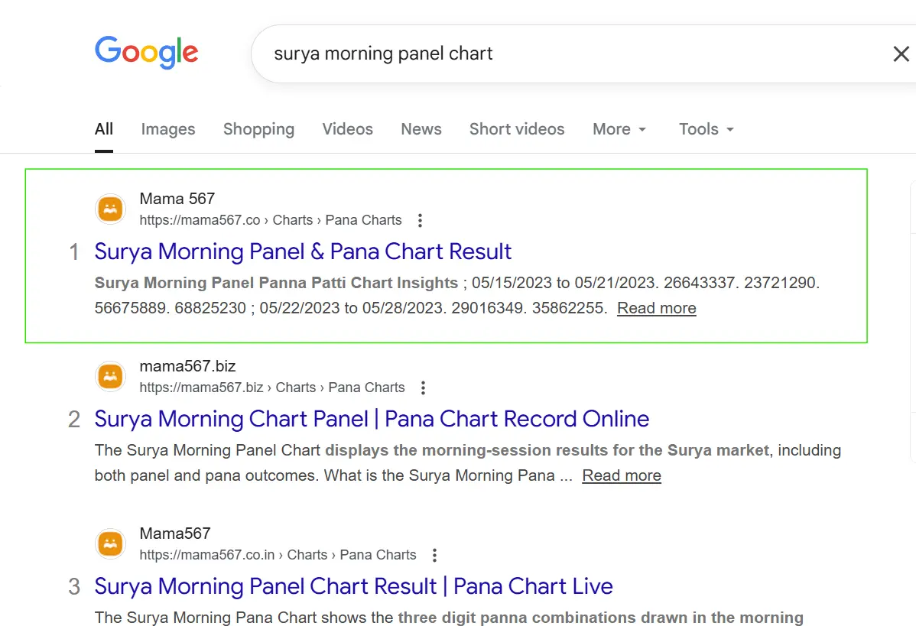Open the Videos tab

click(x=347, y=129)
